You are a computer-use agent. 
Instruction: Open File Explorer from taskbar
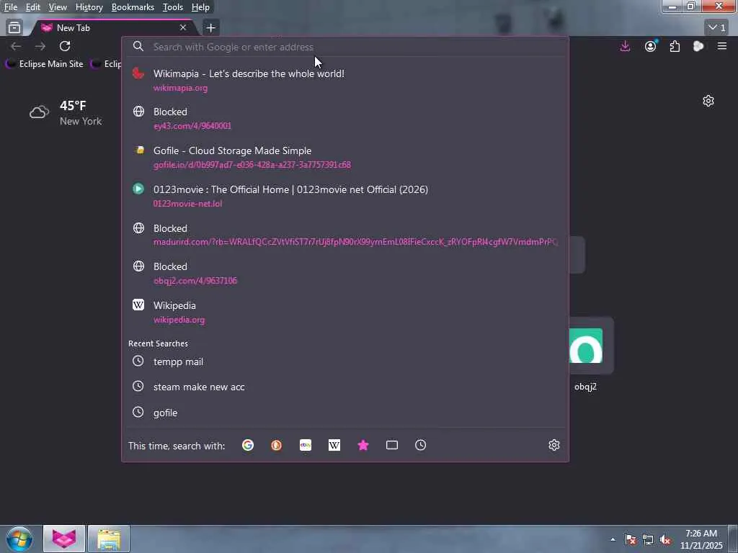click(x=109, y=539)
